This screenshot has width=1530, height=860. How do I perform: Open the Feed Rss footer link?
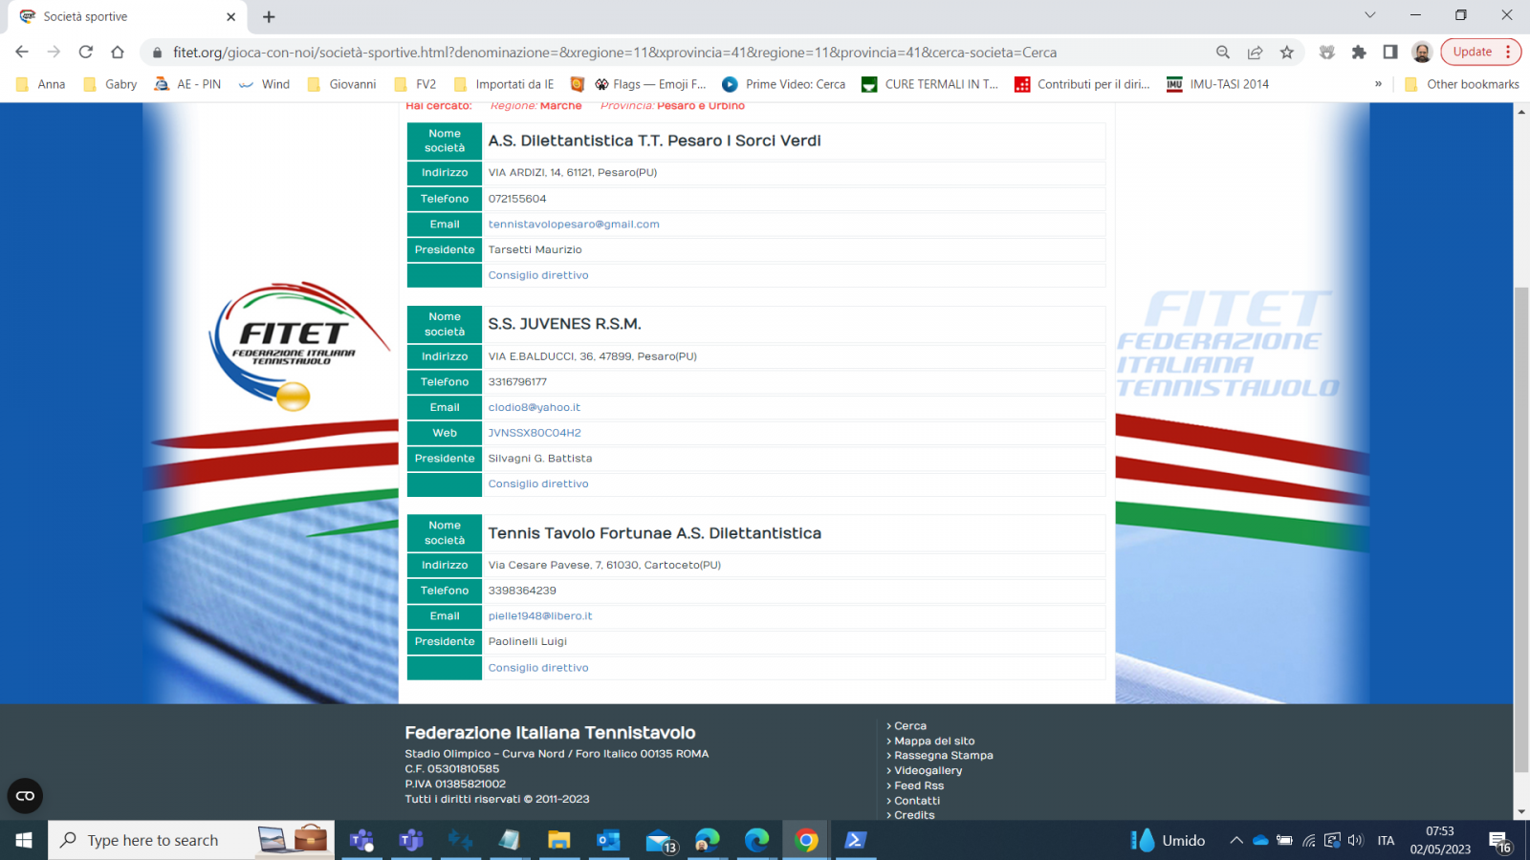pyautogui.click(x=918, y=786)
